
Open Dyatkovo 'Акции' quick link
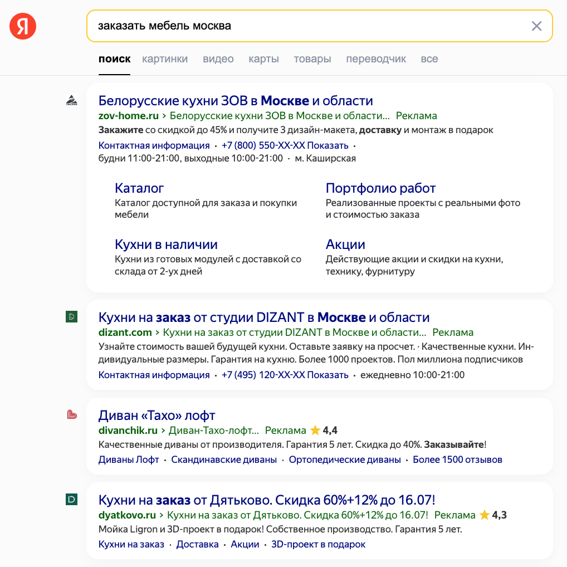pyautogui.click(x=245, y=544)
